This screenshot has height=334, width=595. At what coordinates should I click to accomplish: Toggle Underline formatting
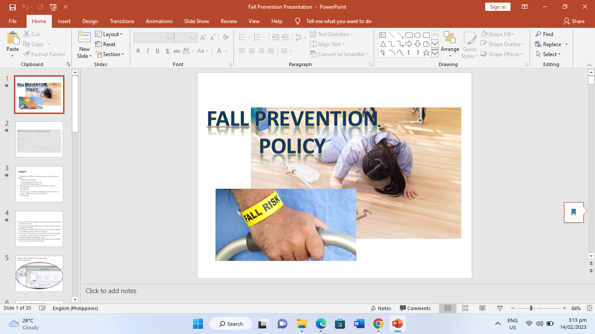click(x=157, y=51)
